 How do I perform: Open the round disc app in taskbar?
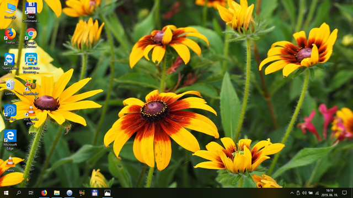click(69, 193)
